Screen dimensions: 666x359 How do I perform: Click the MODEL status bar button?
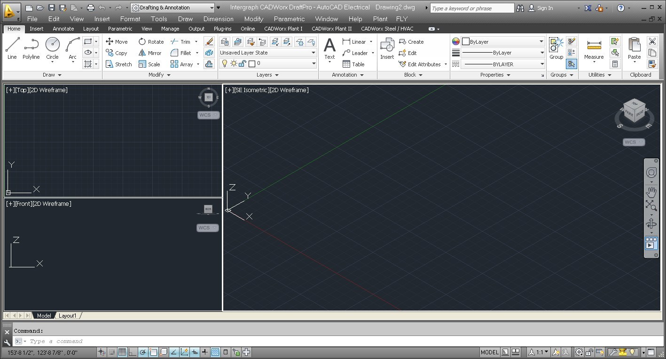(x=490, y=352)
